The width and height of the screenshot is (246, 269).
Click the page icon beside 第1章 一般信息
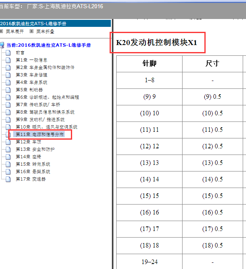[8, 60]
